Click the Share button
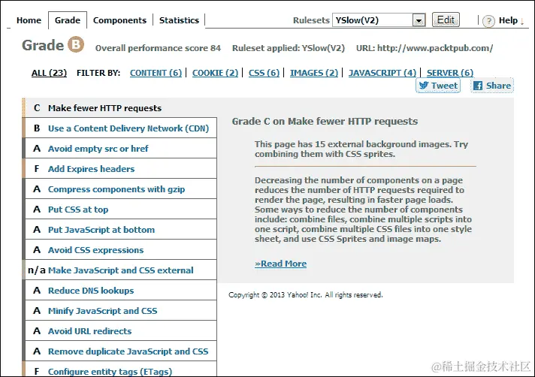This screenshot has height=377, width=535. tap(492, 86)
